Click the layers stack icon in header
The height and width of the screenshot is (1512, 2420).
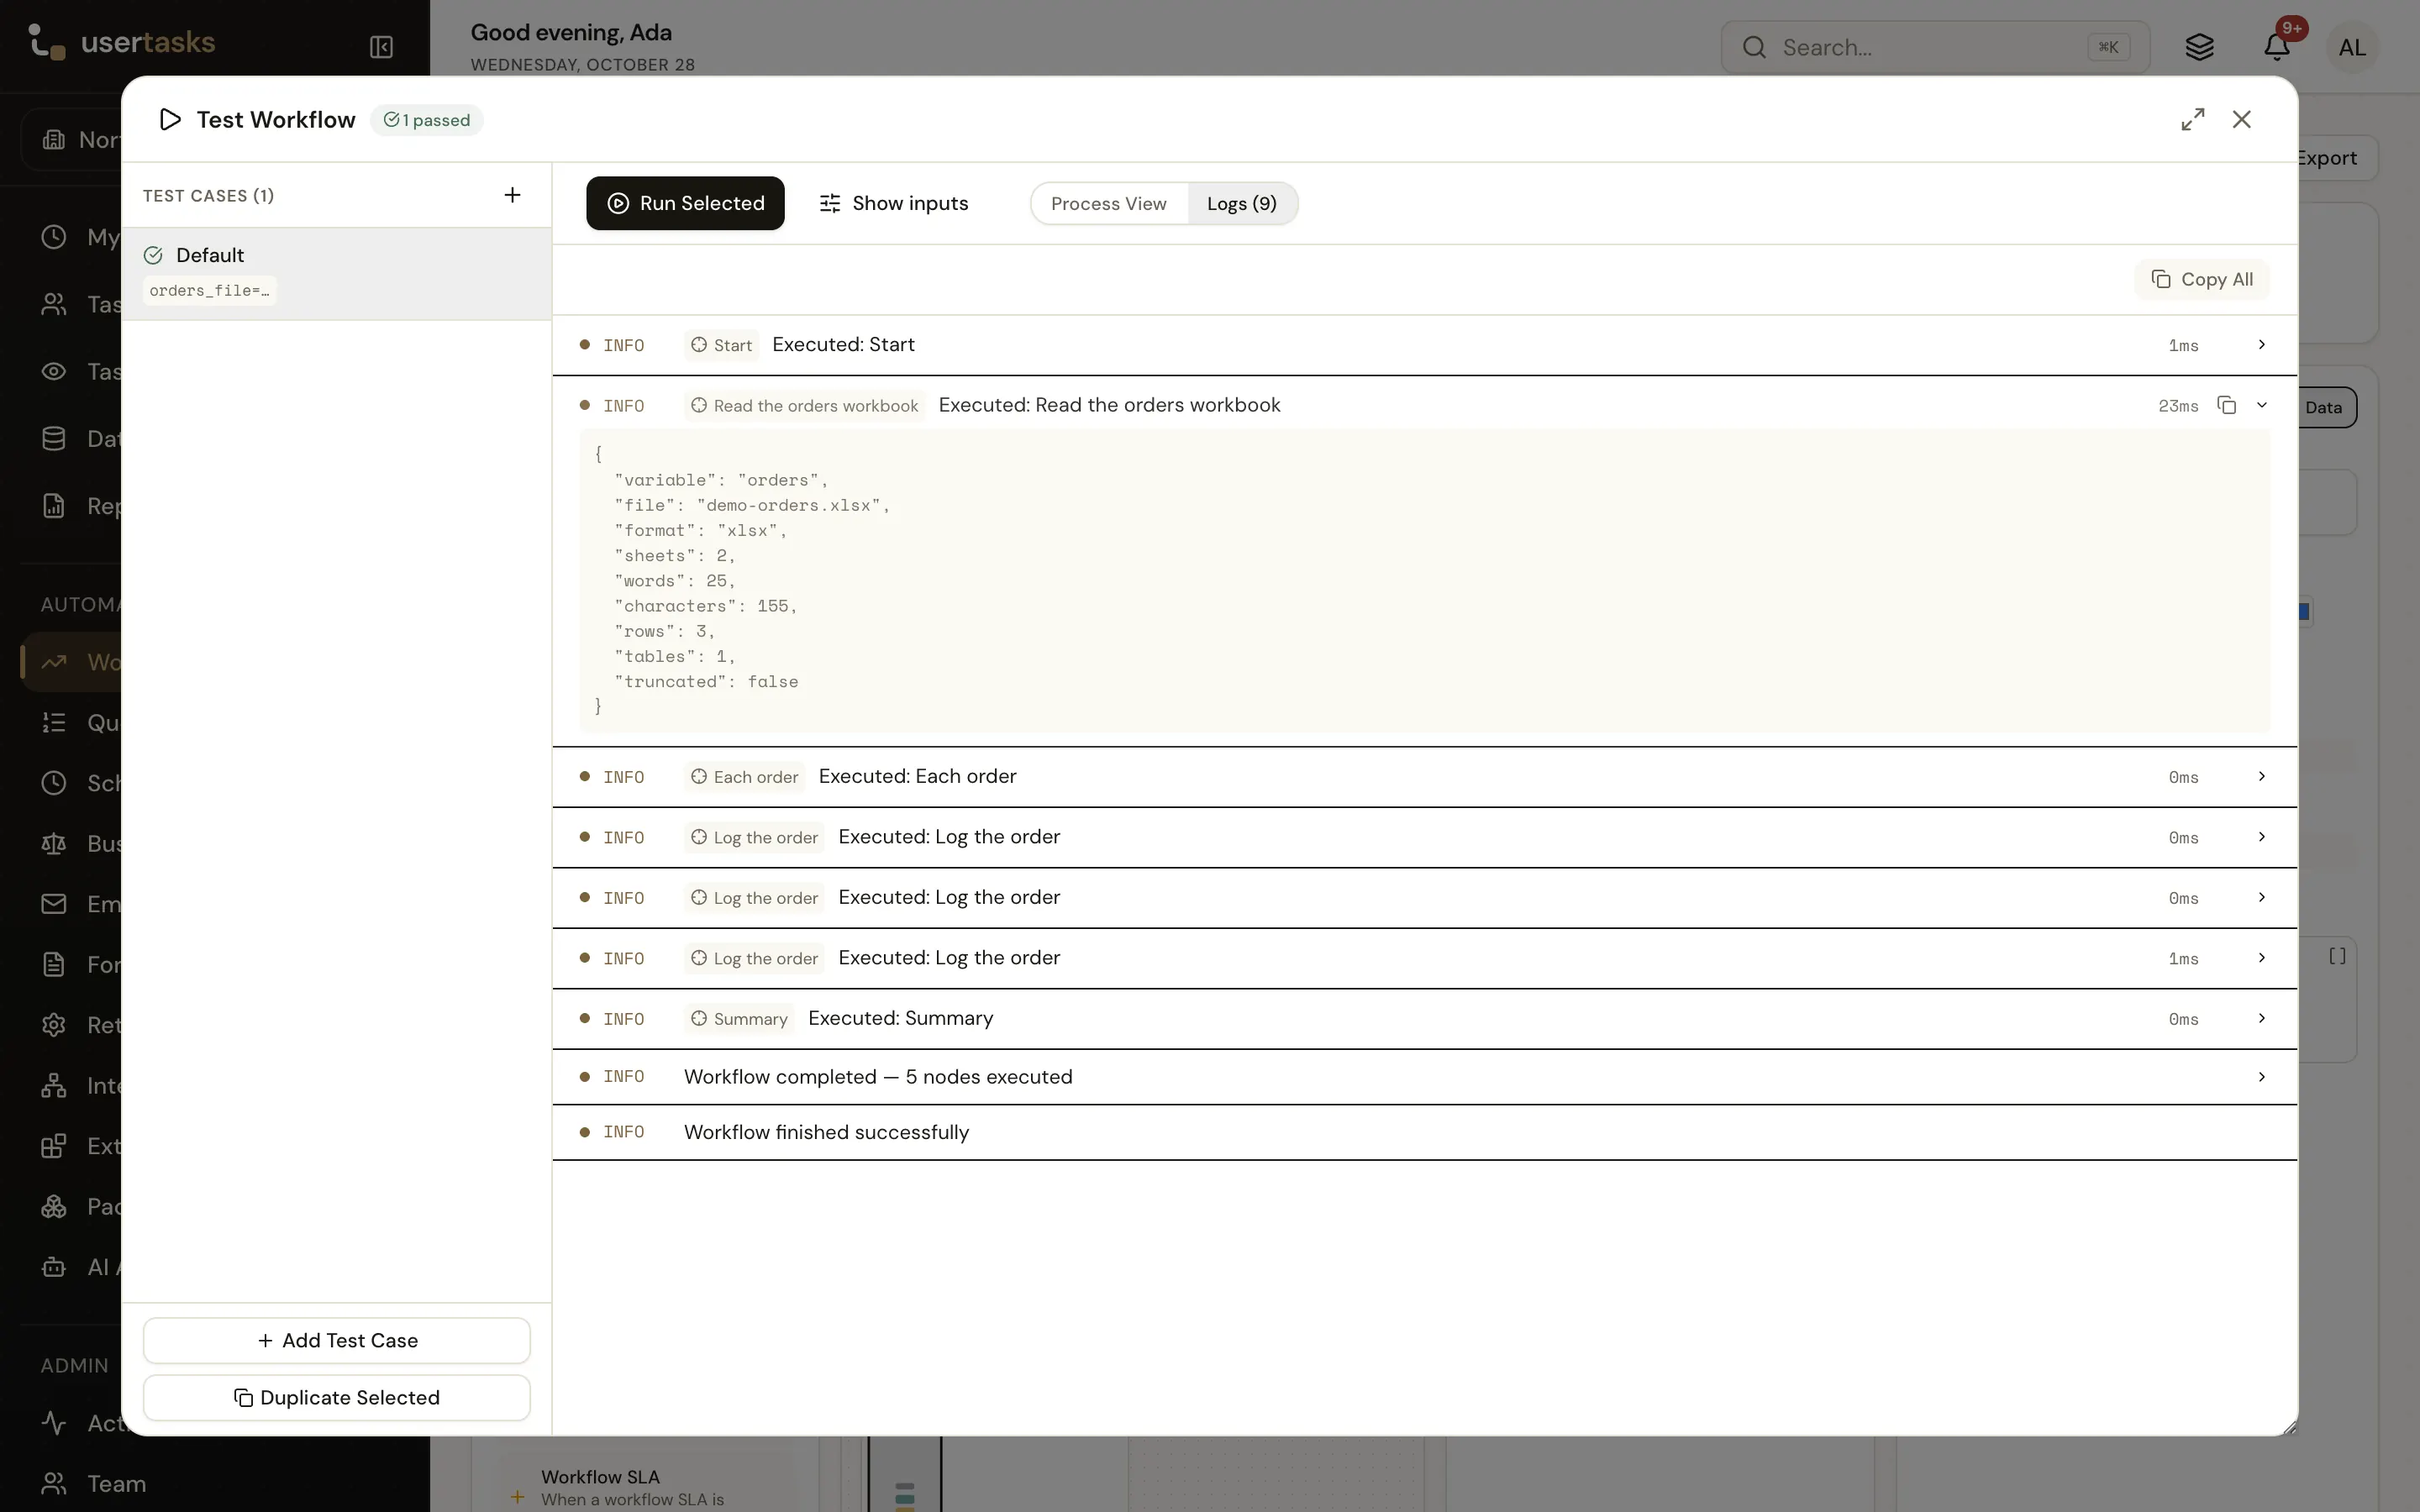(x=2199, y=47)
